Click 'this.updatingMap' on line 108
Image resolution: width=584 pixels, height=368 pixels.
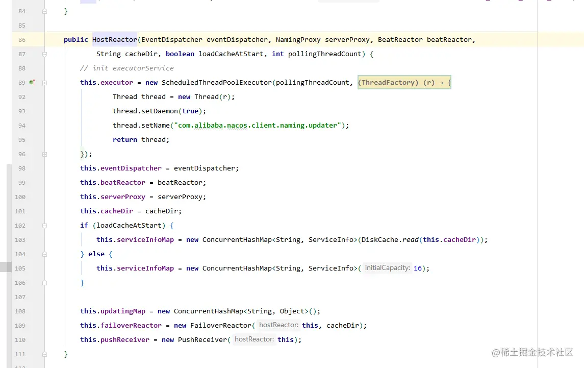tap(113, 311)
